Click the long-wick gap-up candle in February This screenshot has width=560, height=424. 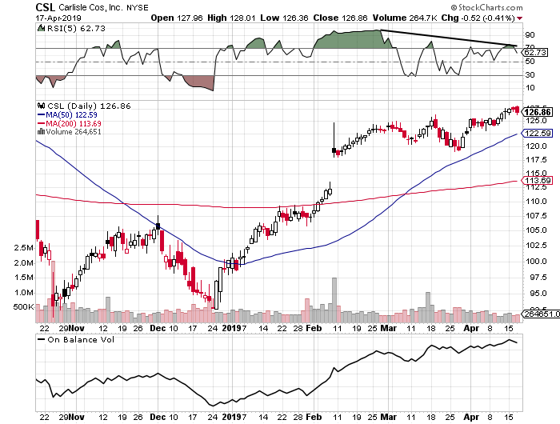coord(334,140)
